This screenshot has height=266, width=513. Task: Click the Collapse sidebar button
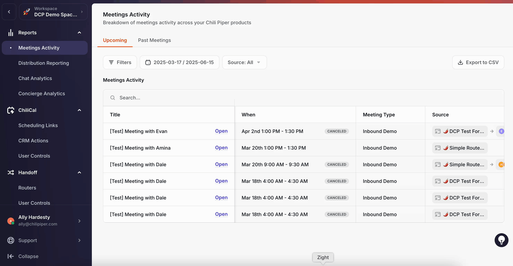coord(23,256)
